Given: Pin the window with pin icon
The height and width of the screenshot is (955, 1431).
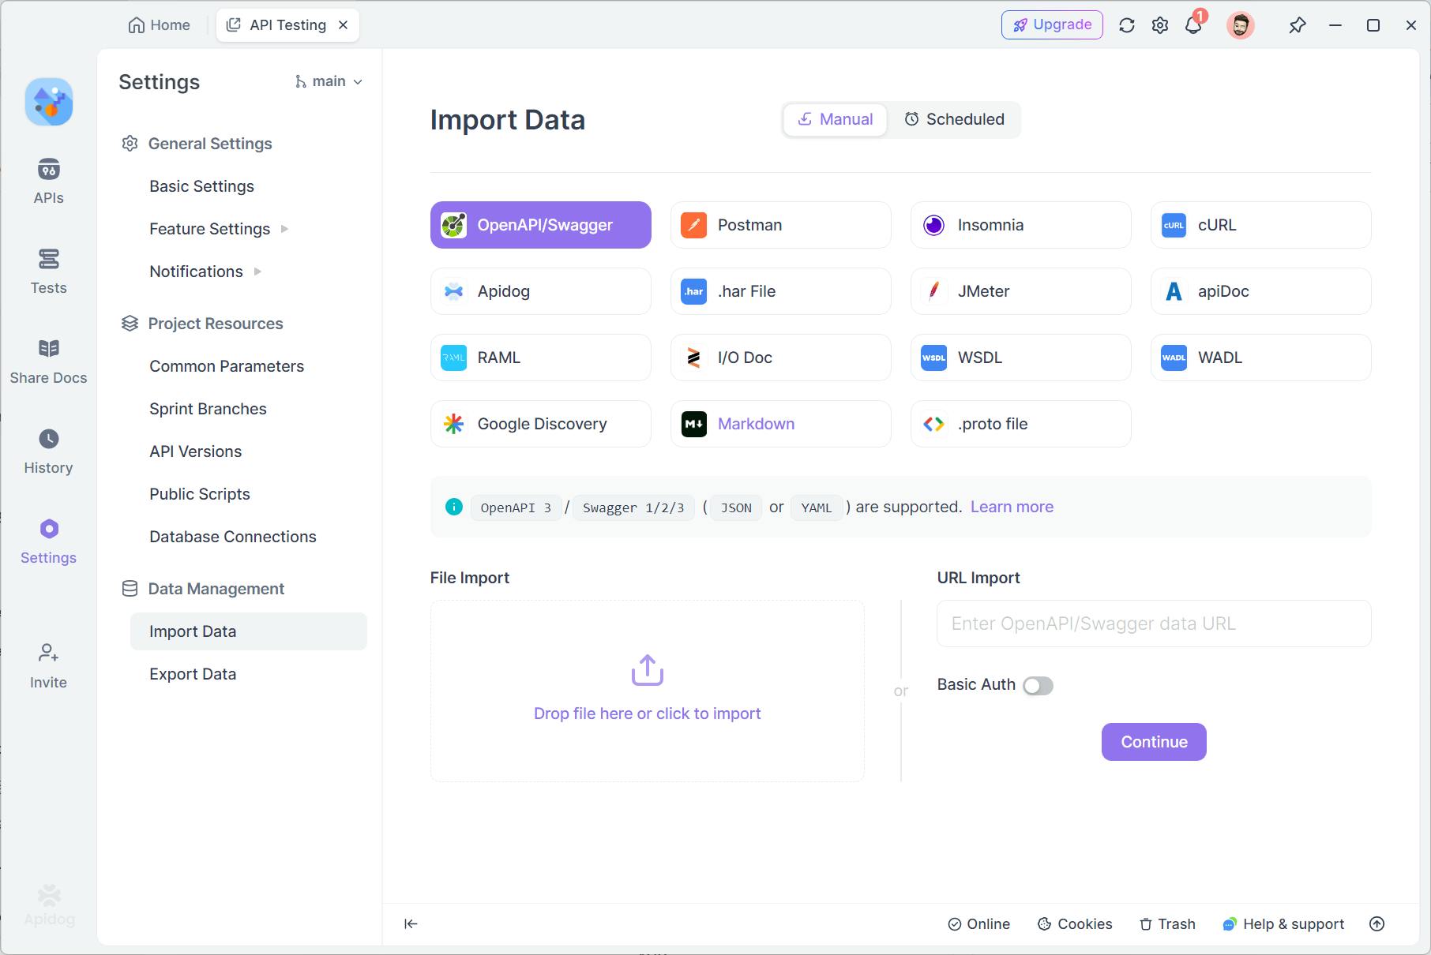Looking at the screenshot, I should click(1297, 25).
